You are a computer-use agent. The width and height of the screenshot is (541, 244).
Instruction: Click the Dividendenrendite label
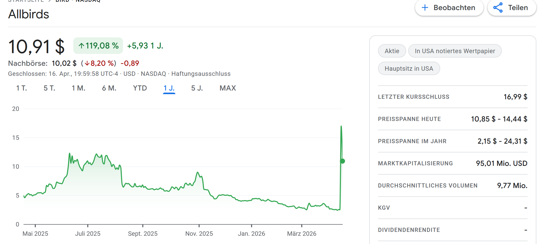[x=409, y=230]
